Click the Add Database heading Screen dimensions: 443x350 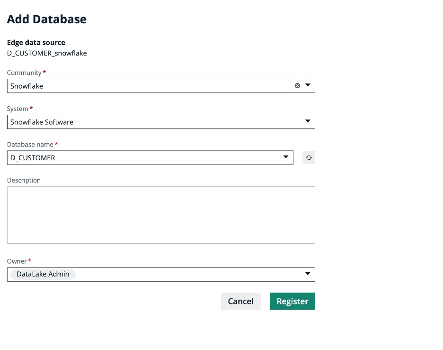(46, 19)
